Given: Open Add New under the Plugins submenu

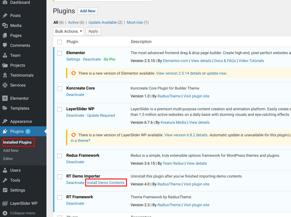Looking at the screenshot, I should pyautogui.click(x=11, y=151).
